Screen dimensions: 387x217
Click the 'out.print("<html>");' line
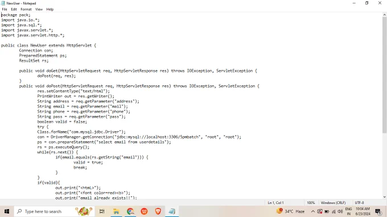78,188
